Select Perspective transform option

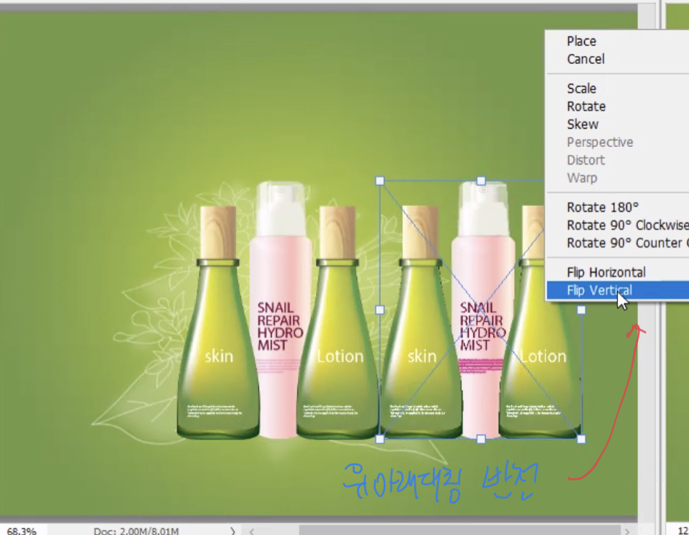(617, 143)
